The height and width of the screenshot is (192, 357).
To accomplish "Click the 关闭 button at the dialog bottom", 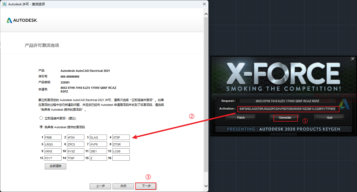I will (123, 186).
